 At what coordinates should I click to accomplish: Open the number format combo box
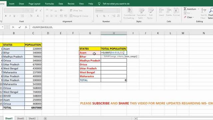point(108,10)
